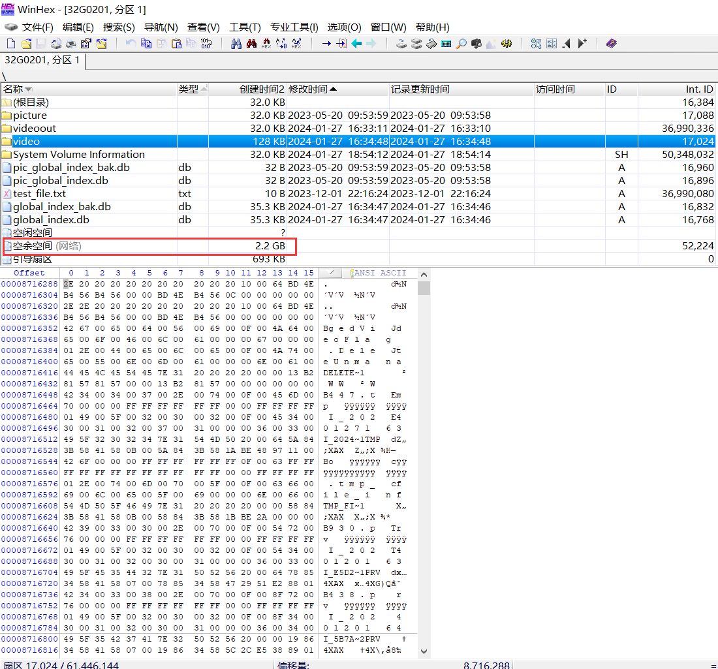Open the 搜索(S) menu
718x669 pixels.
tap(119, 27)
